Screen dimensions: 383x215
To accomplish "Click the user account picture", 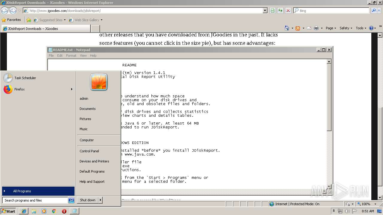I will pos(99,82).
